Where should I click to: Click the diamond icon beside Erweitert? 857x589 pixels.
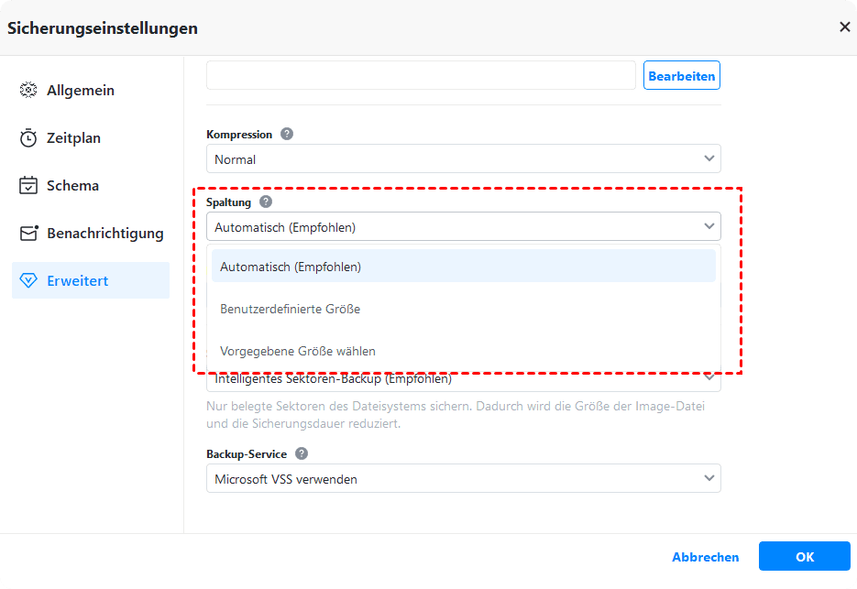click(28, 280)
